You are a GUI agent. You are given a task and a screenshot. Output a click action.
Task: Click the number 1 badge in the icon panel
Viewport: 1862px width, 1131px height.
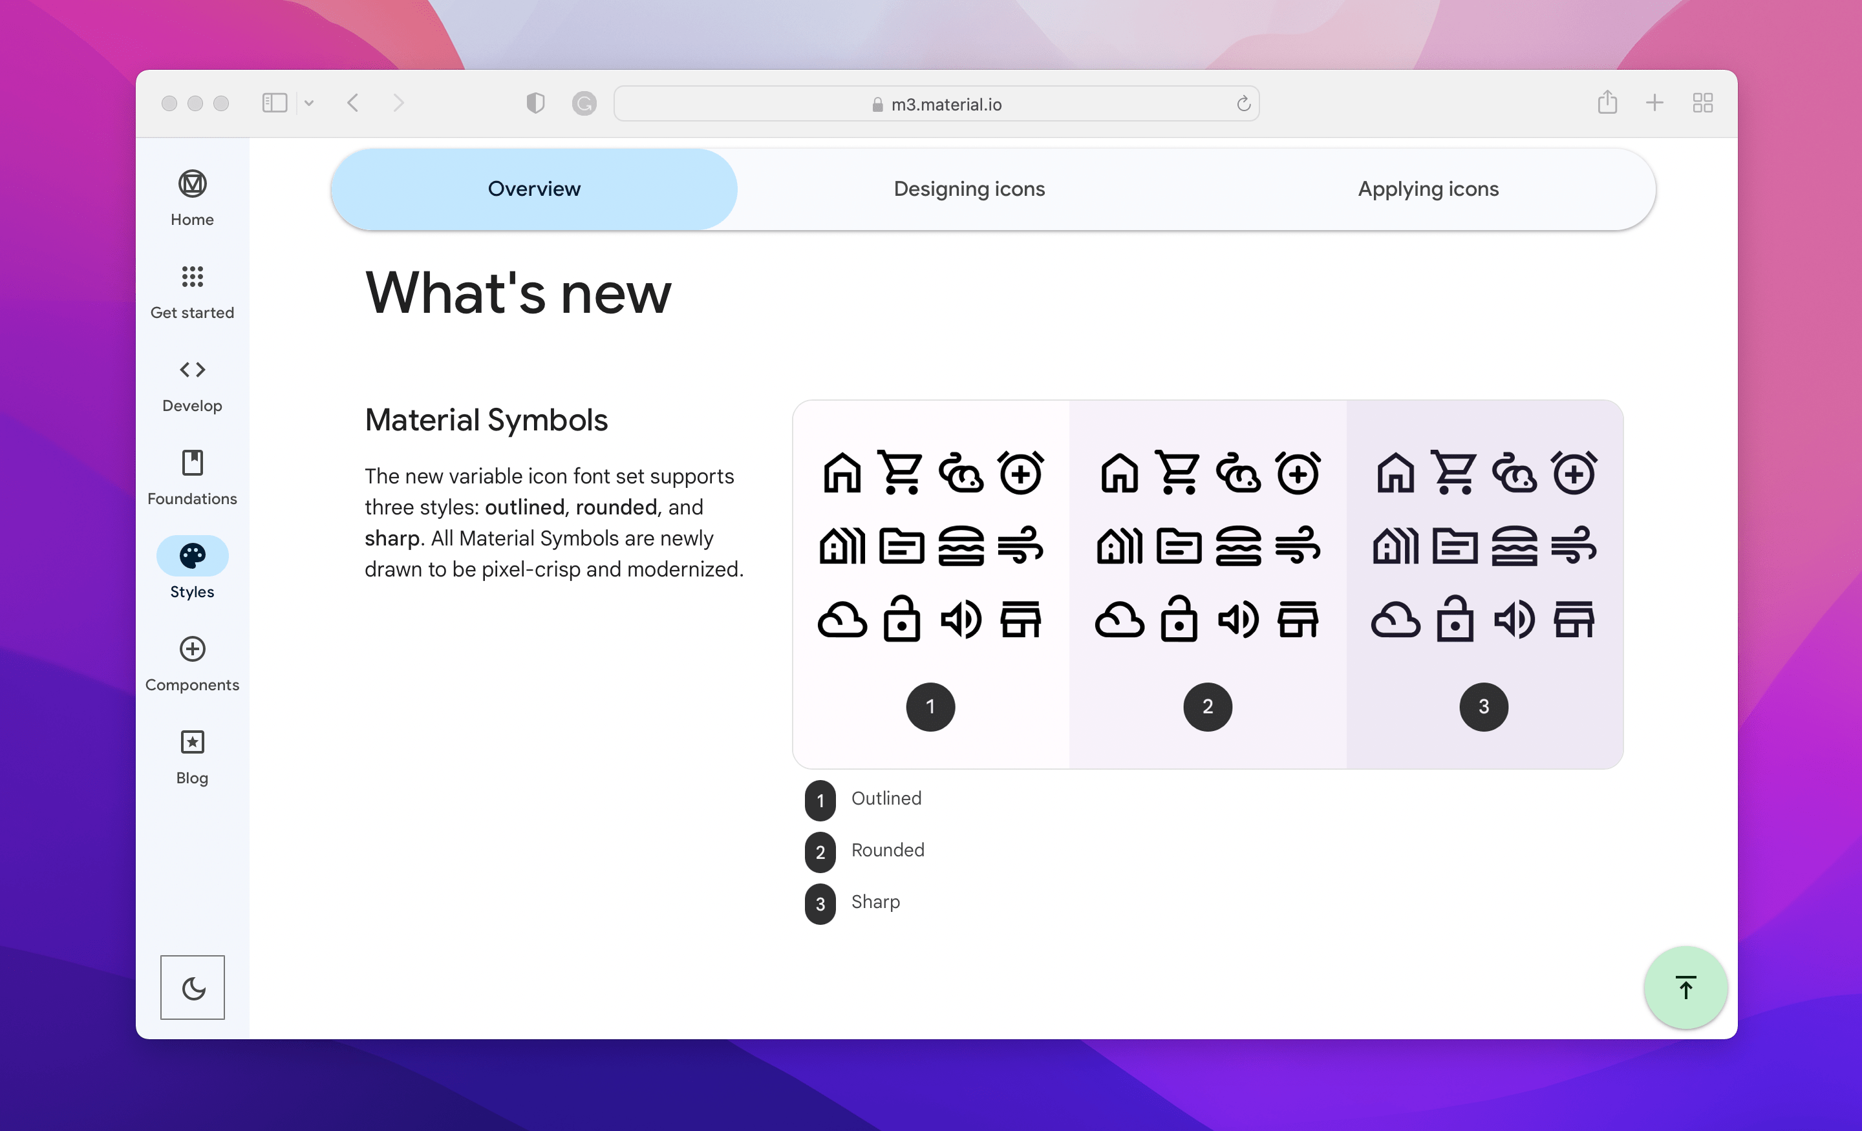[930, 706]
